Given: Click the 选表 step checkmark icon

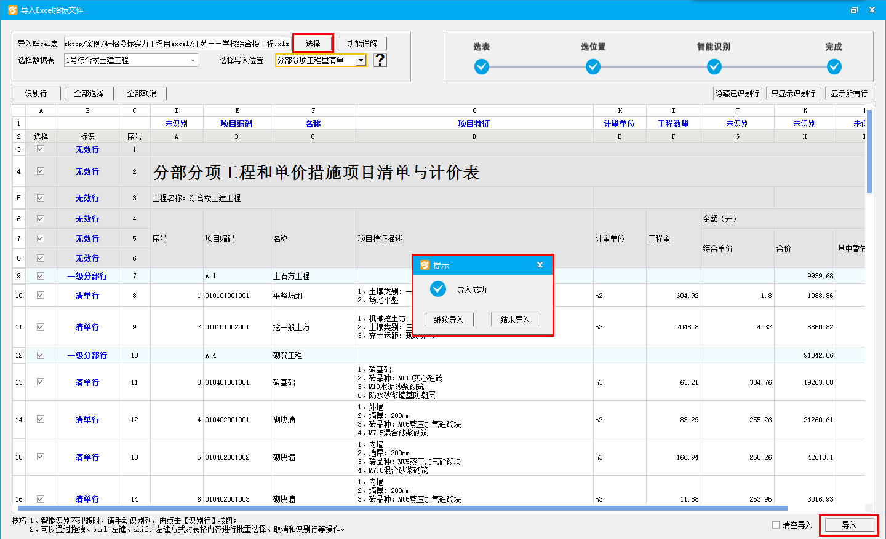Looking at the screenshot, I should (482, 66).
